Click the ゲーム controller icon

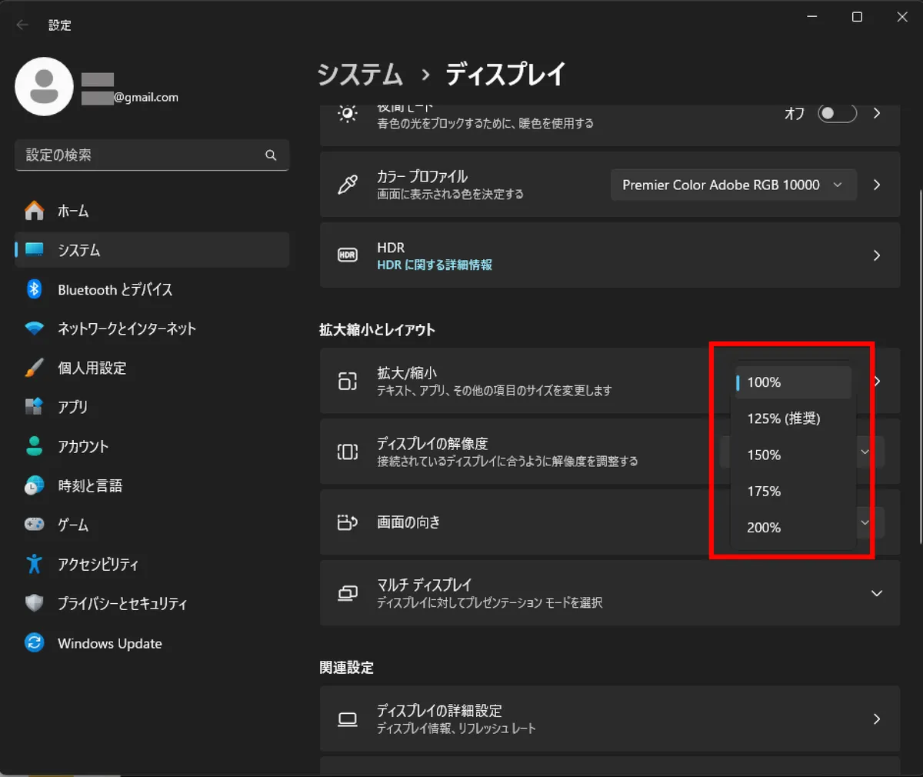[35, 525]
